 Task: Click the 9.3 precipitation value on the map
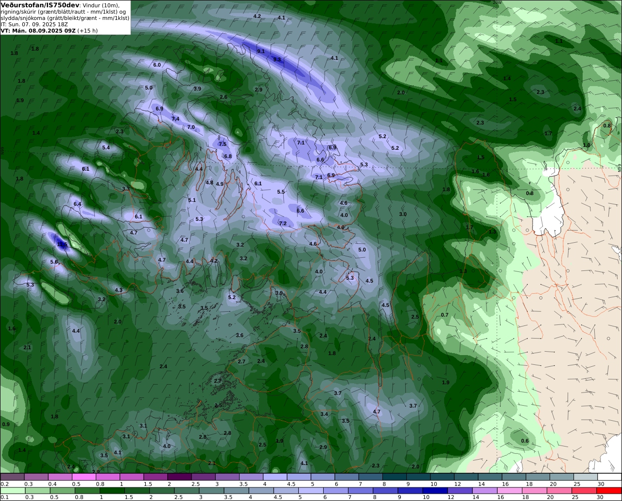click(x=277, y=59)
